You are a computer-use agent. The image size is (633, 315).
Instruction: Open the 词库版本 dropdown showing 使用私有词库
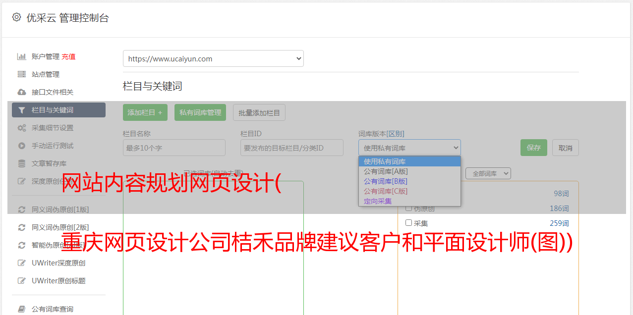pos(409,148)
